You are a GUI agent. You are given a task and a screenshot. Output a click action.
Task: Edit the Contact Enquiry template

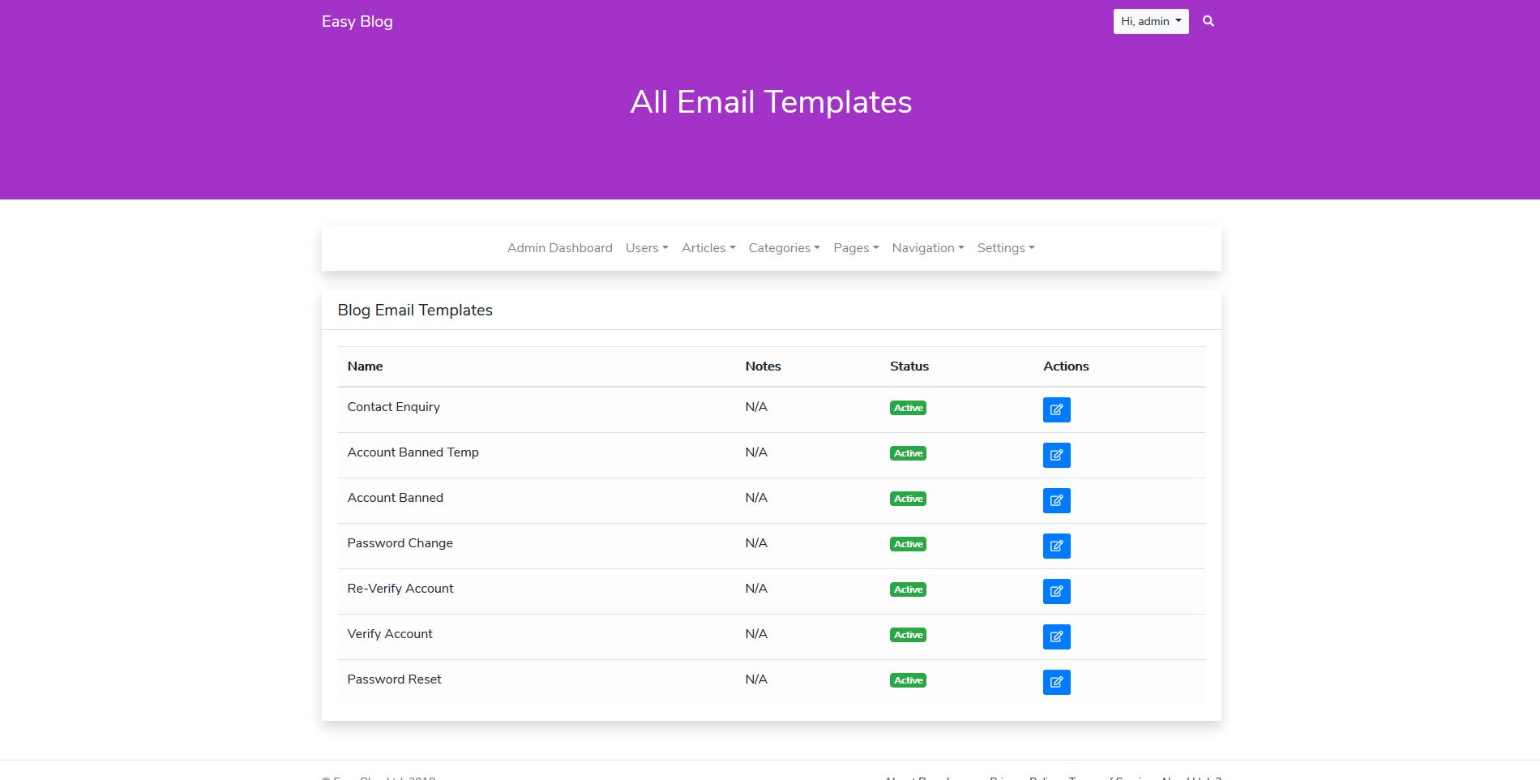(1056, 409)
